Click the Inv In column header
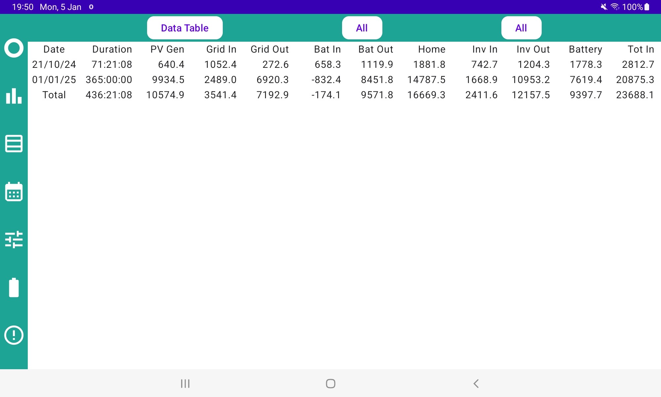This screenshot has width=661, height=397. pyautogui.click(x=485, y=49)
